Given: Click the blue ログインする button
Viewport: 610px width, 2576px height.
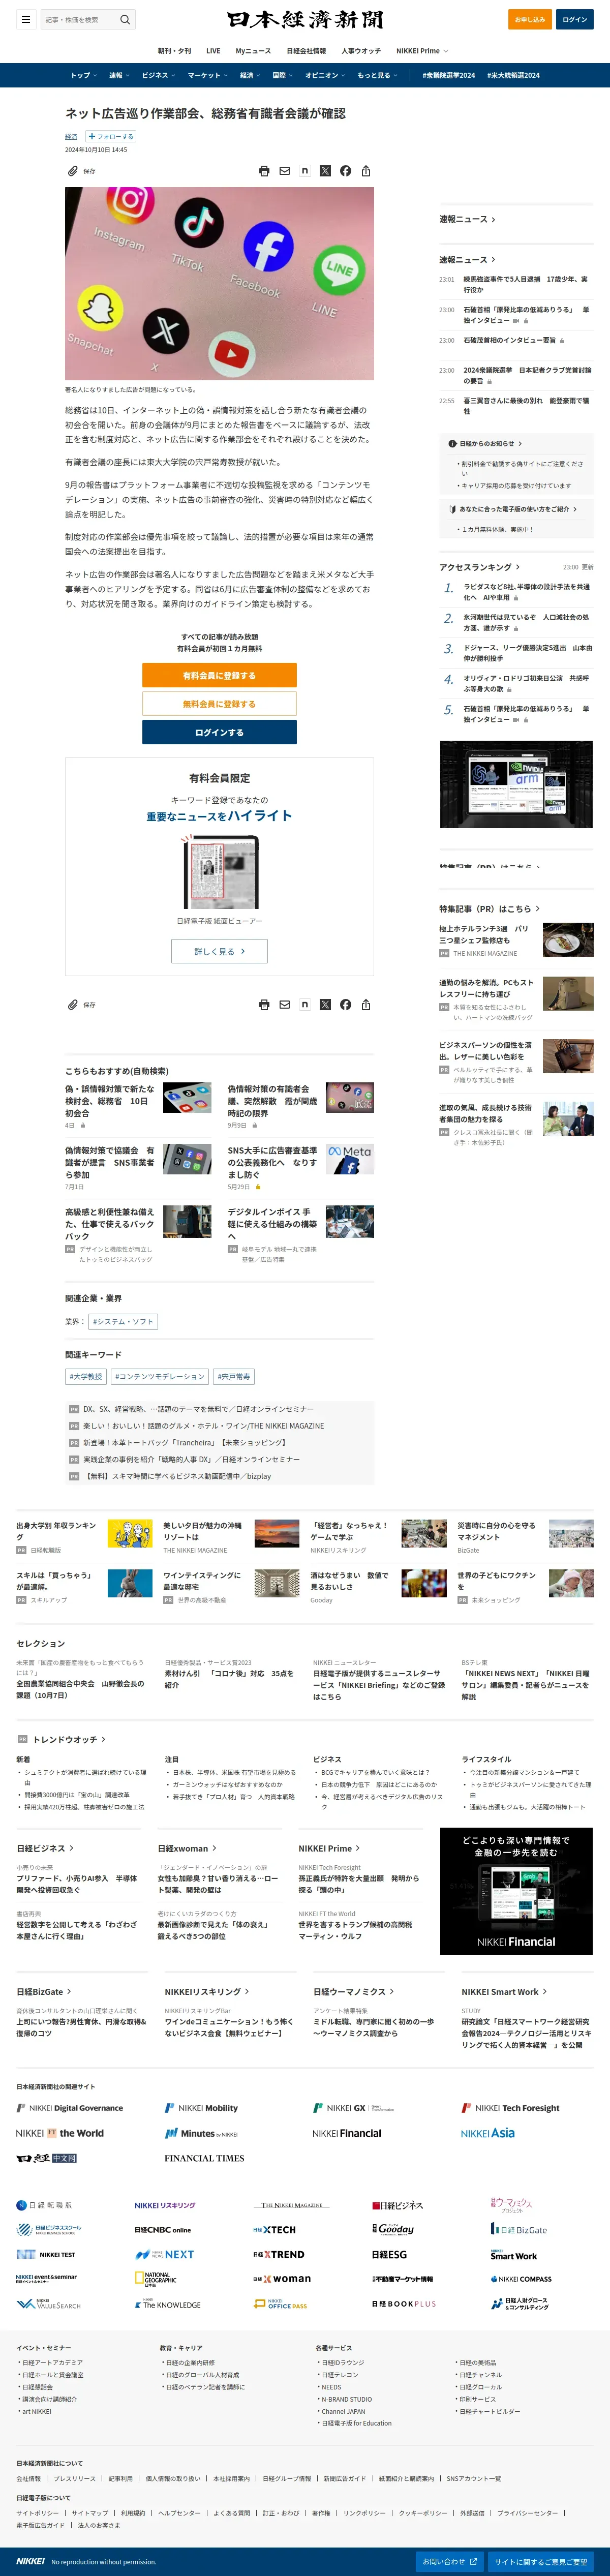Looking at the screenshot, I should pos(219,733).
